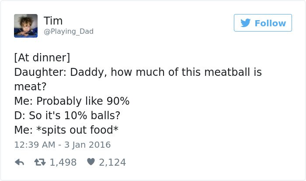Click the "Me: *spits out food*" line
This screenshot has width=306, height=181.
pyautogui.click(x=67, y=130)
